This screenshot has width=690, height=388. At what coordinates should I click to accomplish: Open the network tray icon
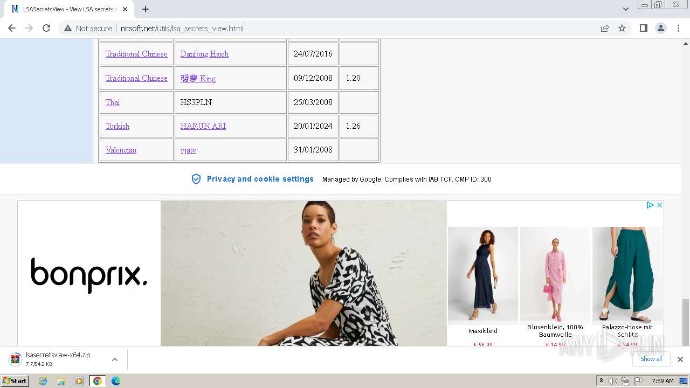625,381
